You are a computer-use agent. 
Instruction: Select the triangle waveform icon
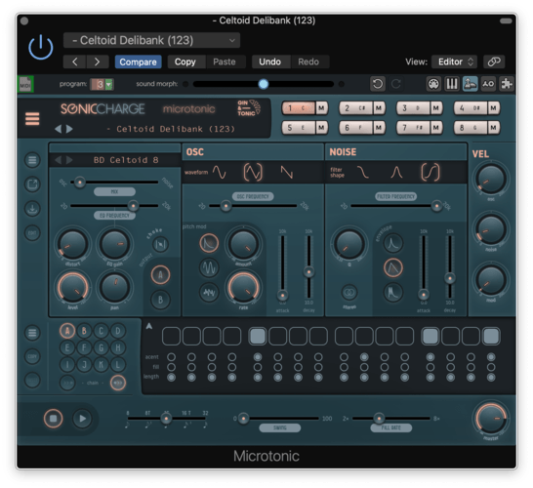pyautogui.click(x=253, y=172)
